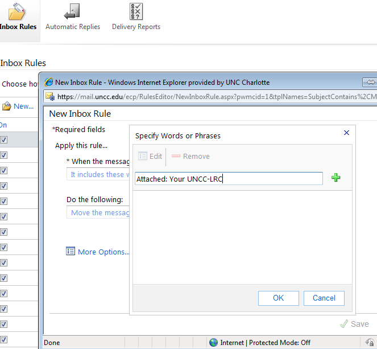Switch to the Automatic Replies tab
Screen dimensions: 377x349
pyautogui.click(x=73, y=27)
